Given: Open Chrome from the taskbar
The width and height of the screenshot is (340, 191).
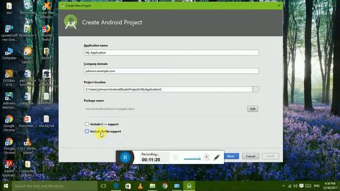Looking at the screenshot, I should tap(165, 186).
